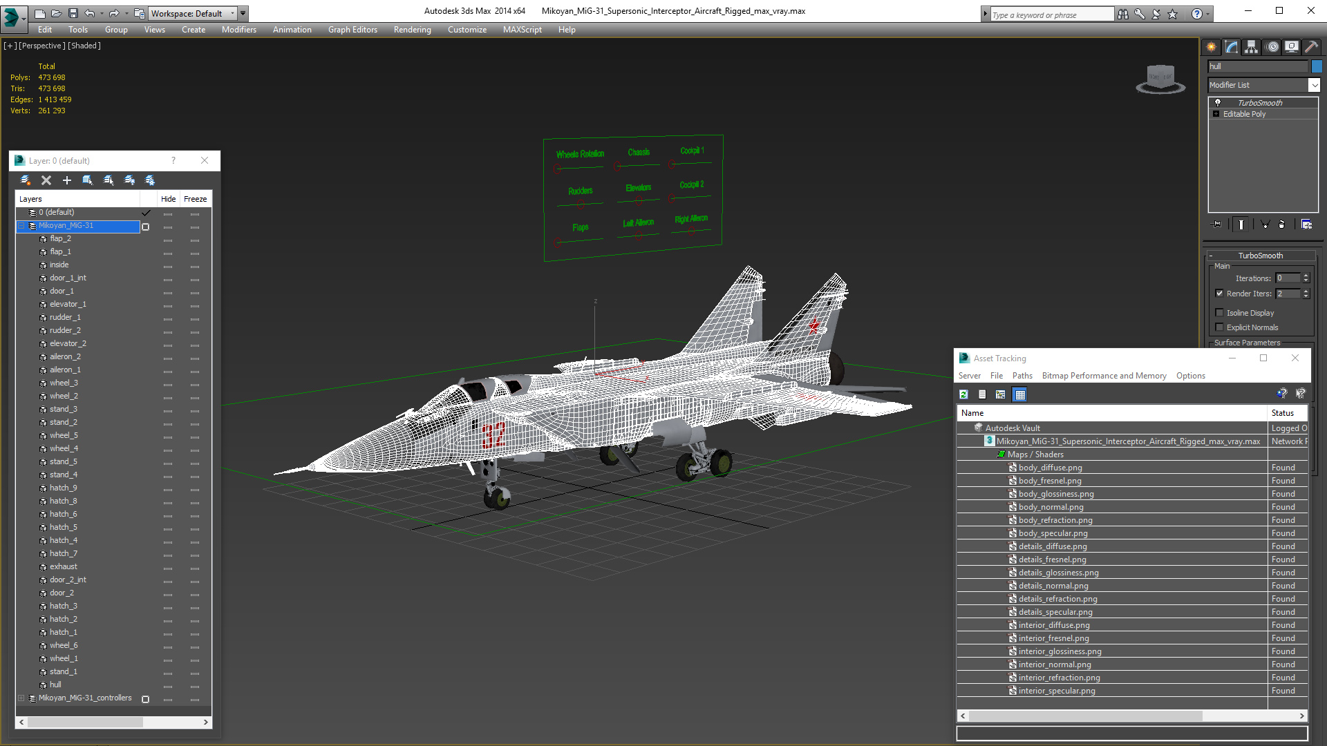This screenshot has height=746, width=1327.
Task: Click Delete layer X icon in Layer dialog
Action: pos(46,180)
